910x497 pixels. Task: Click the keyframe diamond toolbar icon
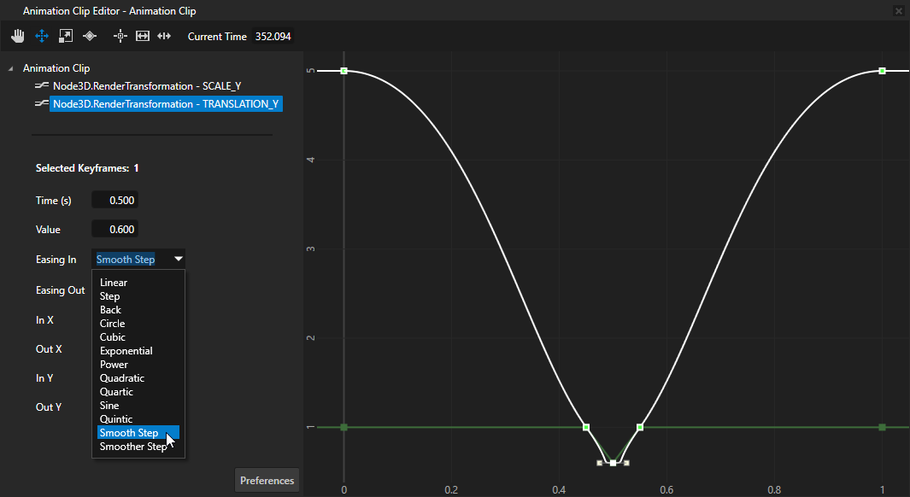[x=89, y=36]
